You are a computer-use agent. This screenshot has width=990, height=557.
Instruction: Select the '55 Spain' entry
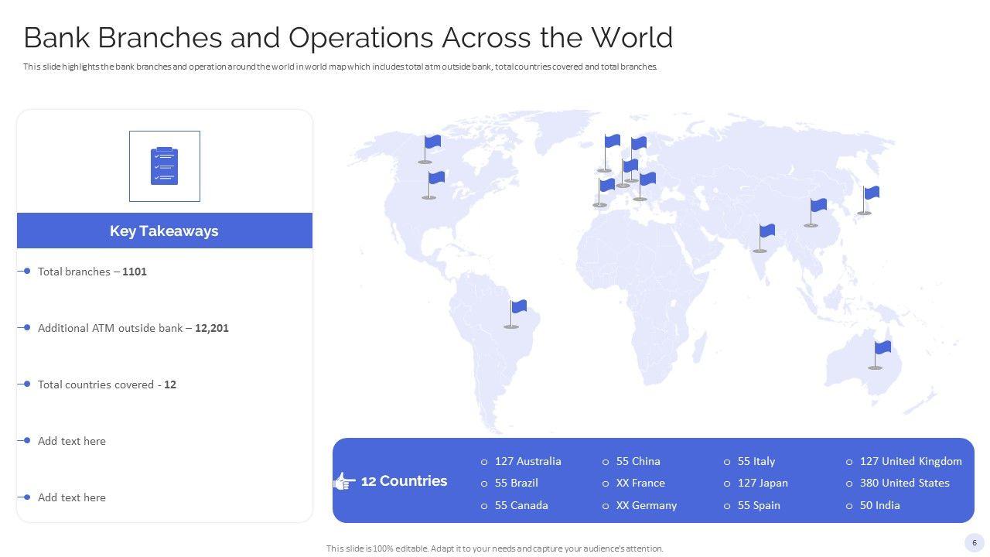pyautogui.click(x=759, y=505)
